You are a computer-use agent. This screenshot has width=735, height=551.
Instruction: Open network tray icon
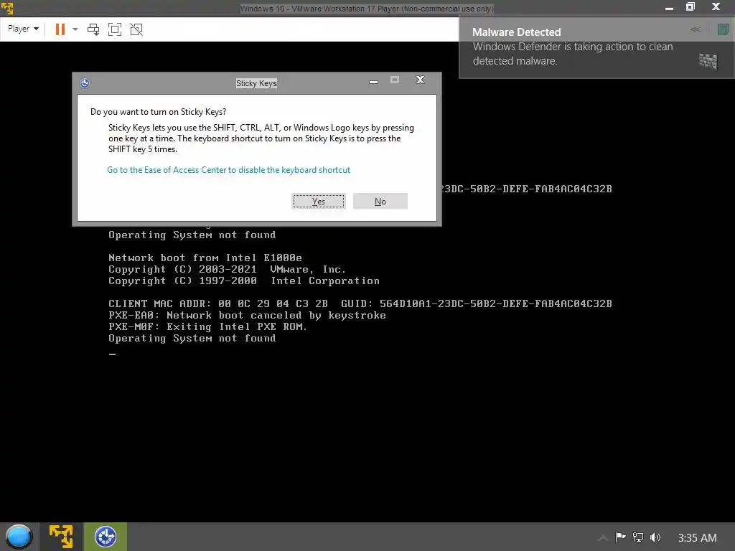coord(638,537)
